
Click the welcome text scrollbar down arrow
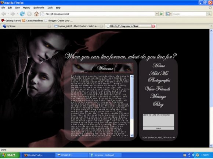pos(131,135)
